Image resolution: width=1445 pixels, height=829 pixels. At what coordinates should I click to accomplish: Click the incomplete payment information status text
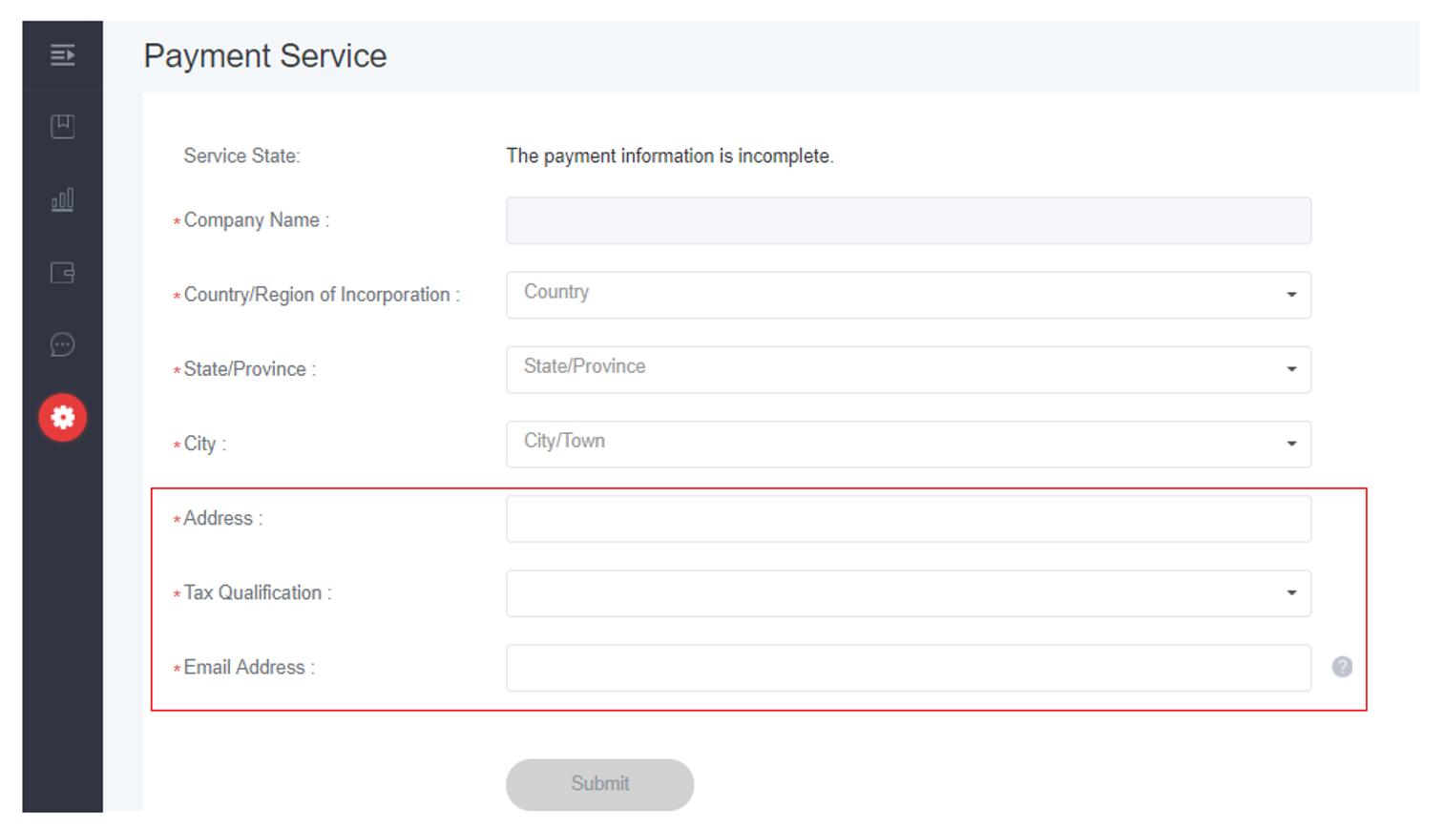tap(670, 155)
